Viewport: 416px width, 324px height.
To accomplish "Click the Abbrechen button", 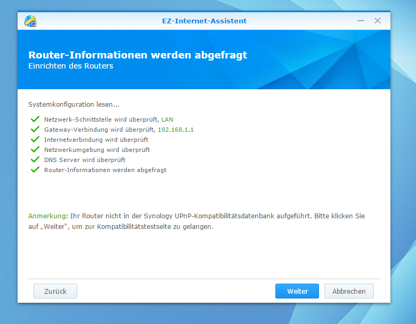I will point(349,291).
